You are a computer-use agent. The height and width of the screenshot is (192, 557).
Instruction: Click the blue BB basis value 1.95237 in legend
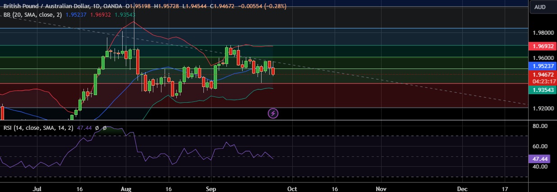76,15
